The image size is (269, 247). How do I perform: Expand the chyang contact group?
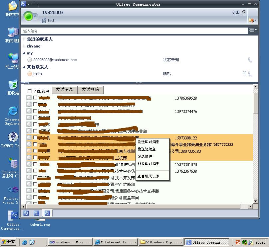click(x=24, y=46)
